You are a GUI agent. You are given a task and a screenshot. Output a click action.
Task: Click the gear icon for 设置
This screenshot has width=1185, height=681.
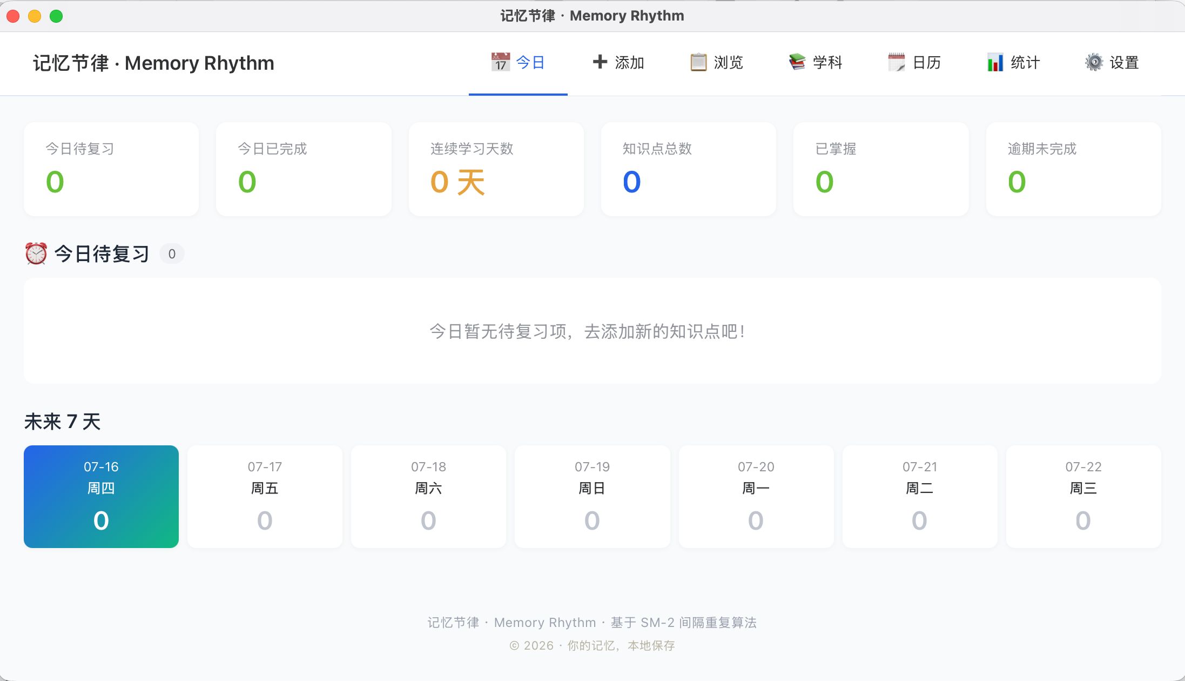click(x=1094, y=62)
